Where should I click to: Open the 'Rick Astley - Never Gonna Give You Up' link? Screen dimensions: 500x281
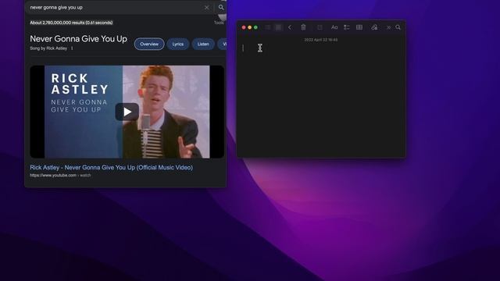(x=111, y=167)
